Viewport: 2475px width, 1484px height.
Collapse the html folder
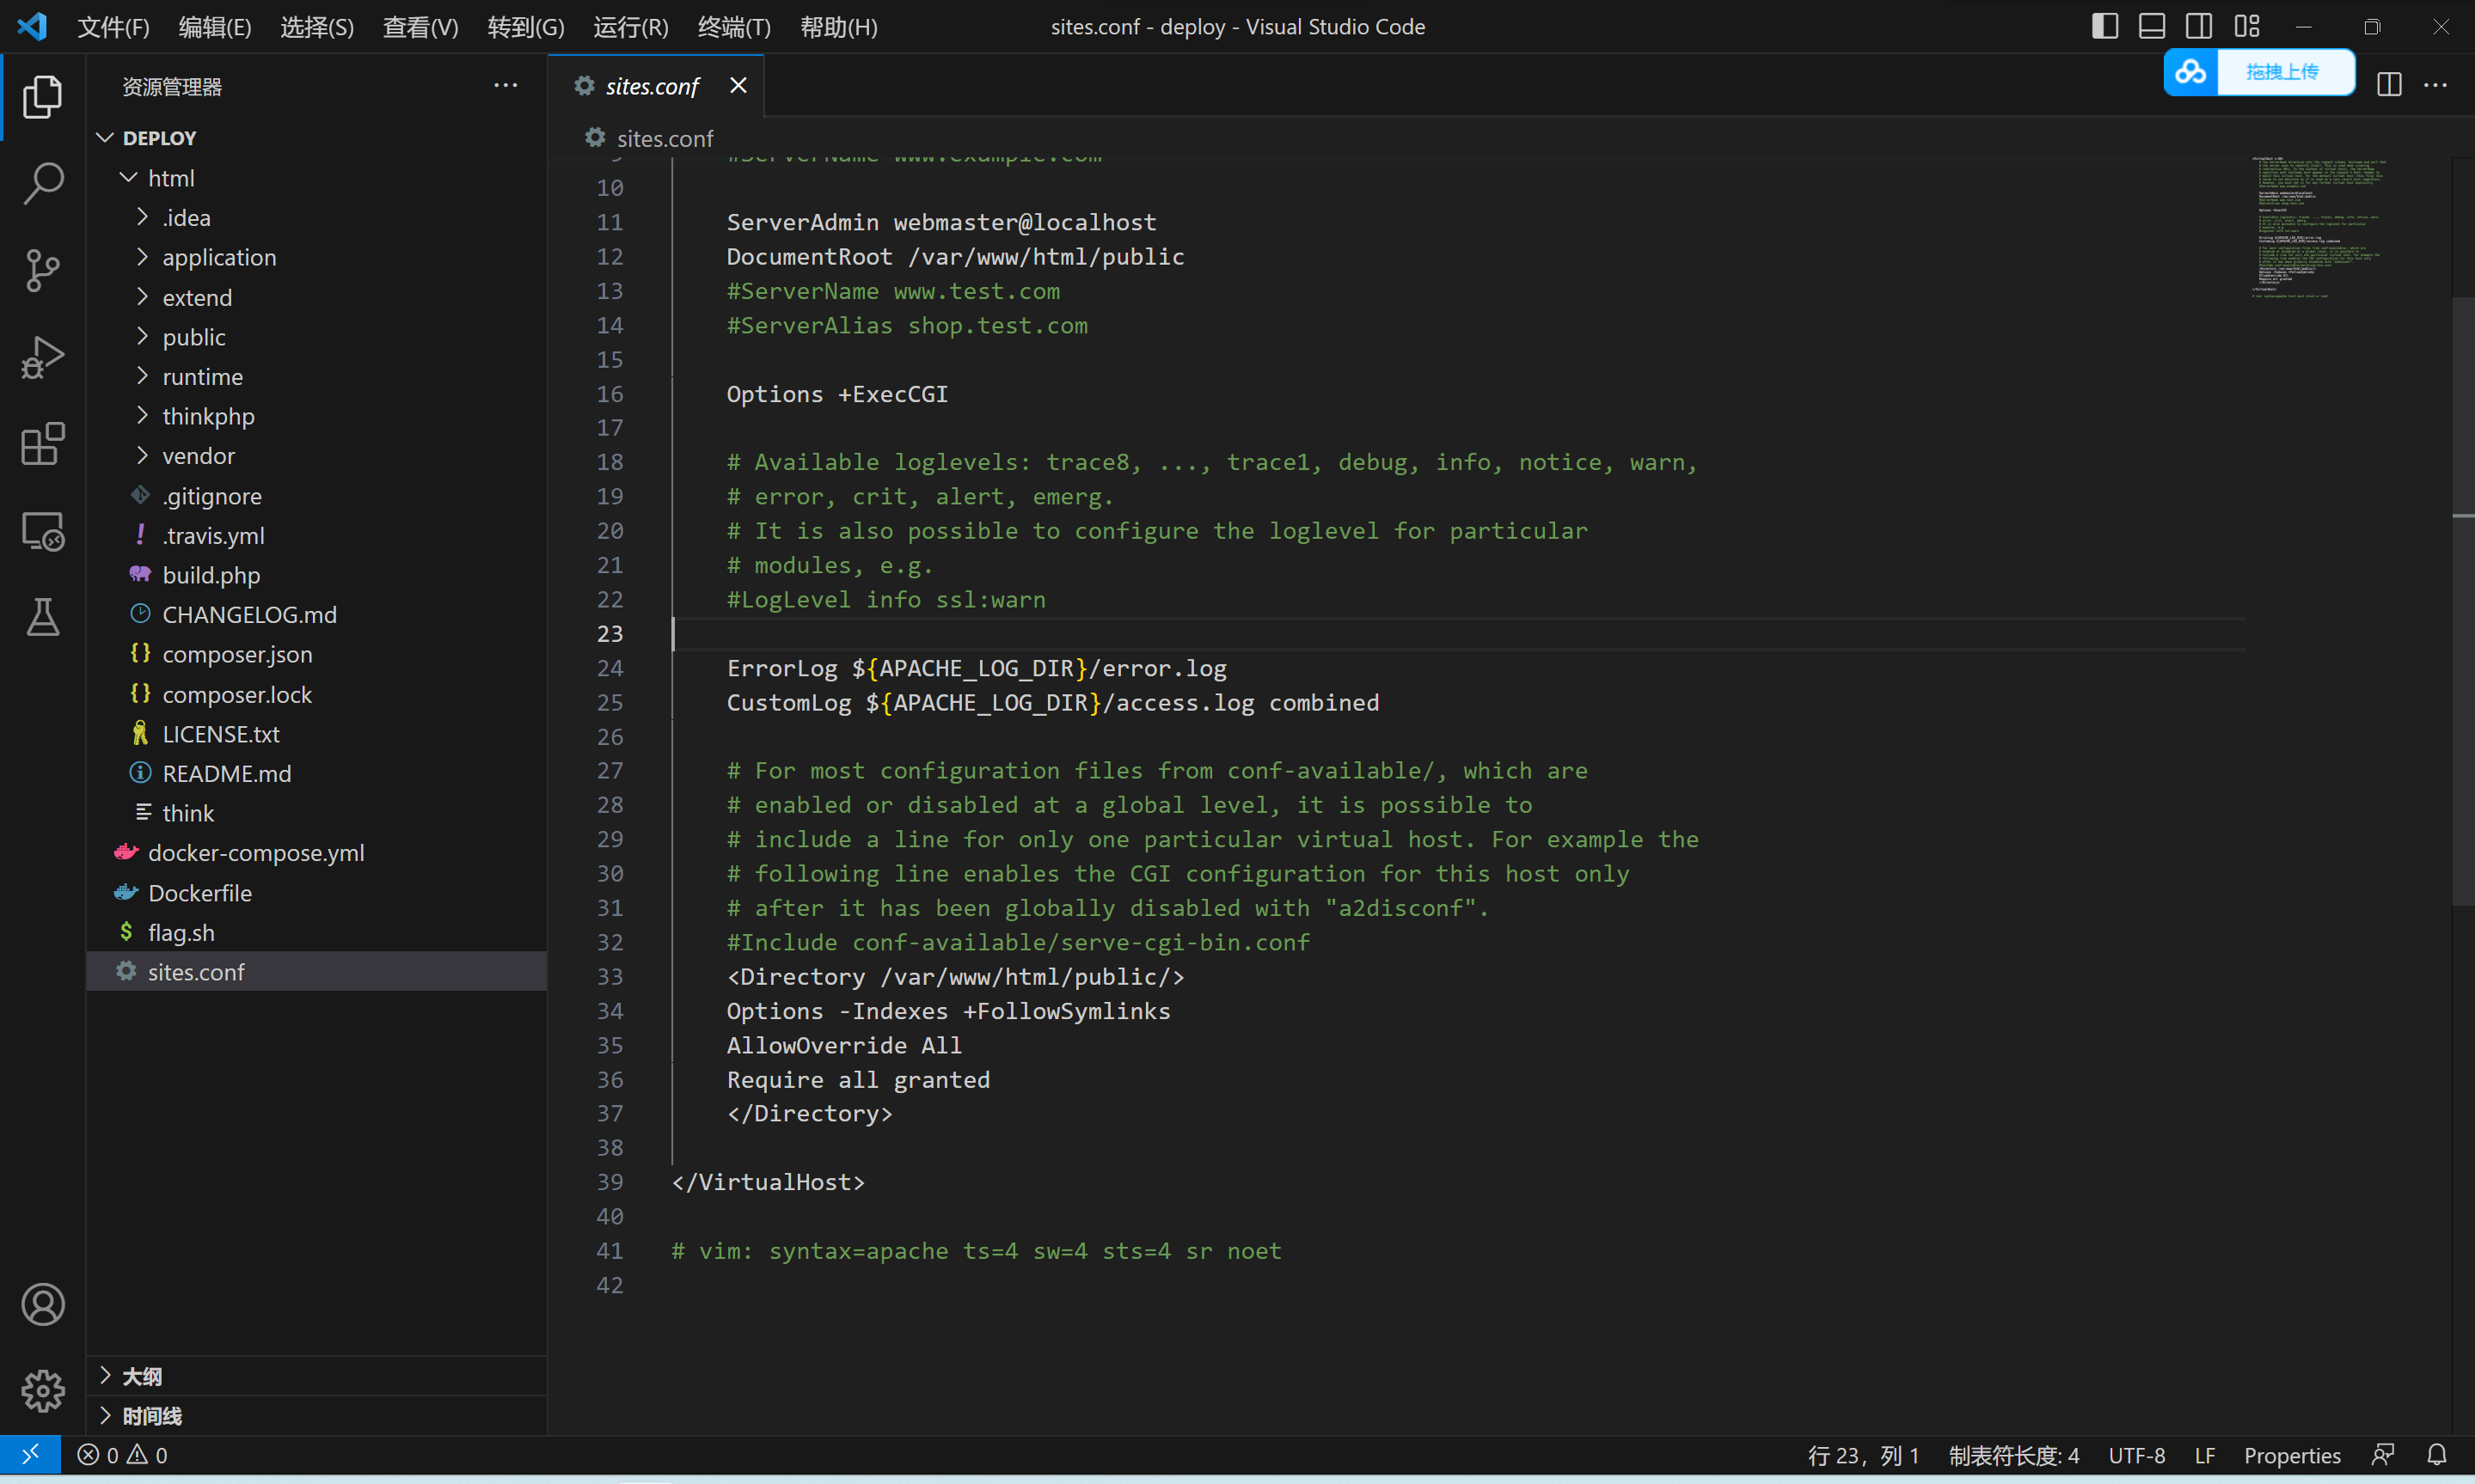point(171,178)
